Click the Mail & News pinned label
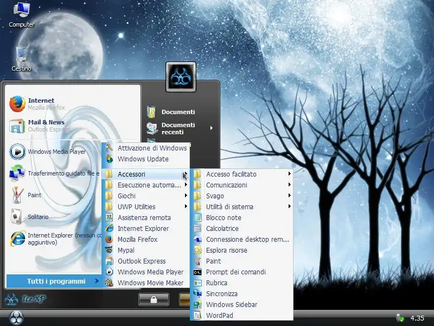Viewport: 434px width, 326px height. click(x=46, y=122)
